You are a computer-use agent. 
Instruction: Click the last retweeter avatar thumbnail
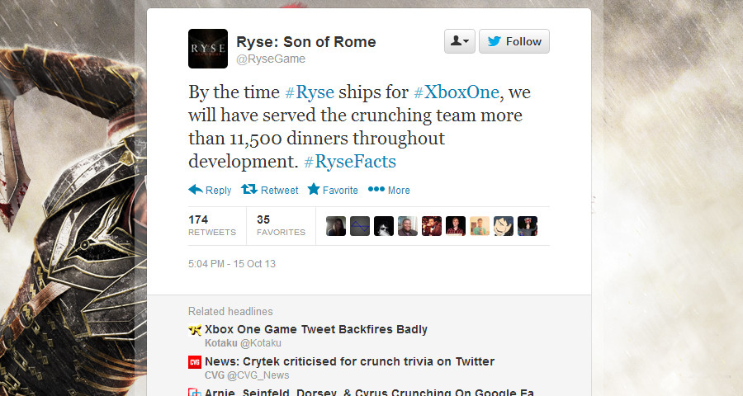point(528,226)
